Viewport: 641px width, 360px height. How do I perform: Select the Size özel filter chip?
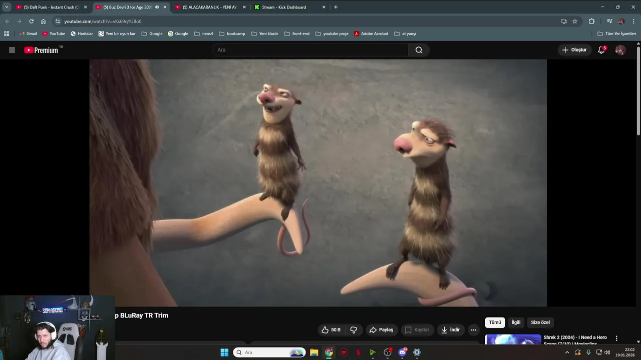point(540,322)
